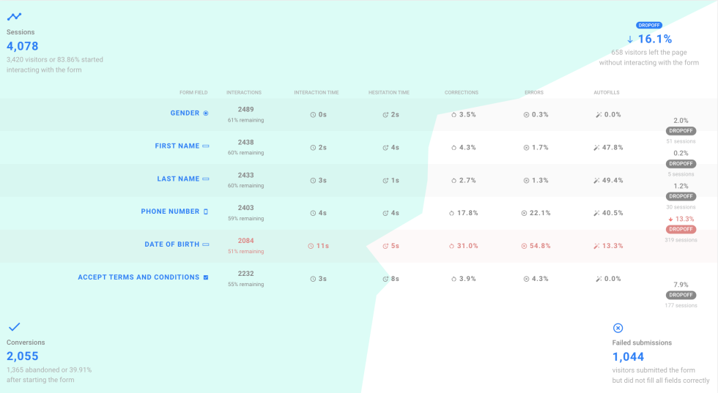
Task: Click the hesitation icon beside 8s
Action: coord(385,279)
